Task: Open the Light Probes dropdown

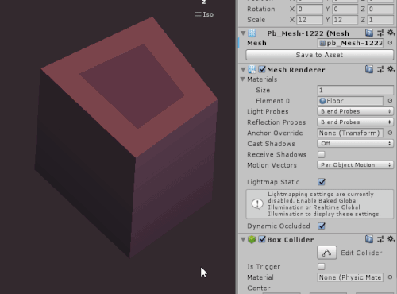Action: click(355, 111)
